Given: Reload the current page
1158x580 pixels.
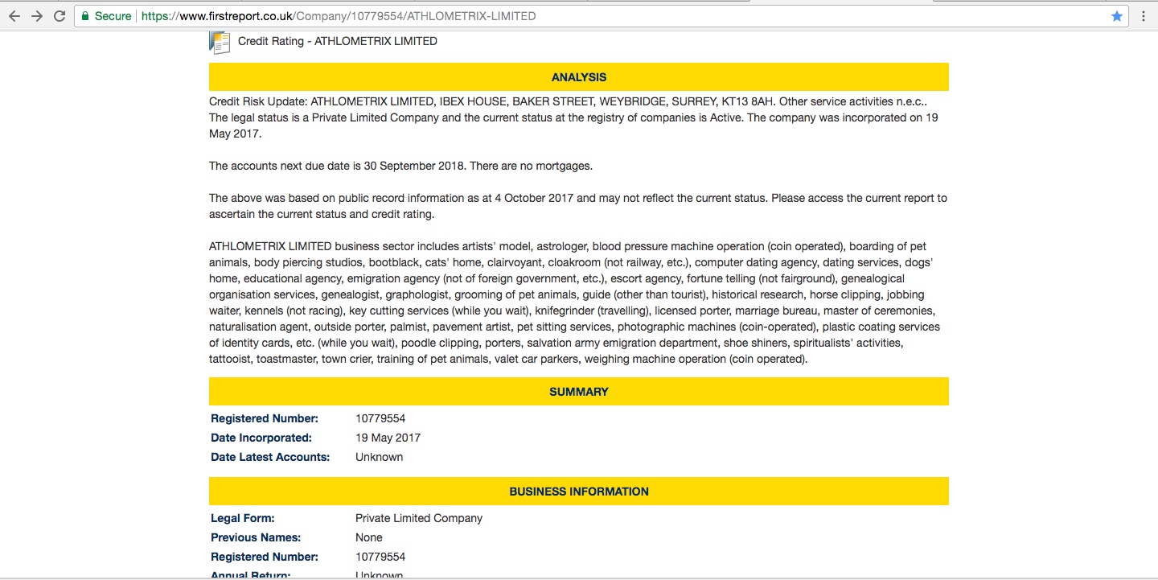Looking at the screenshot, I should (60, 16).
